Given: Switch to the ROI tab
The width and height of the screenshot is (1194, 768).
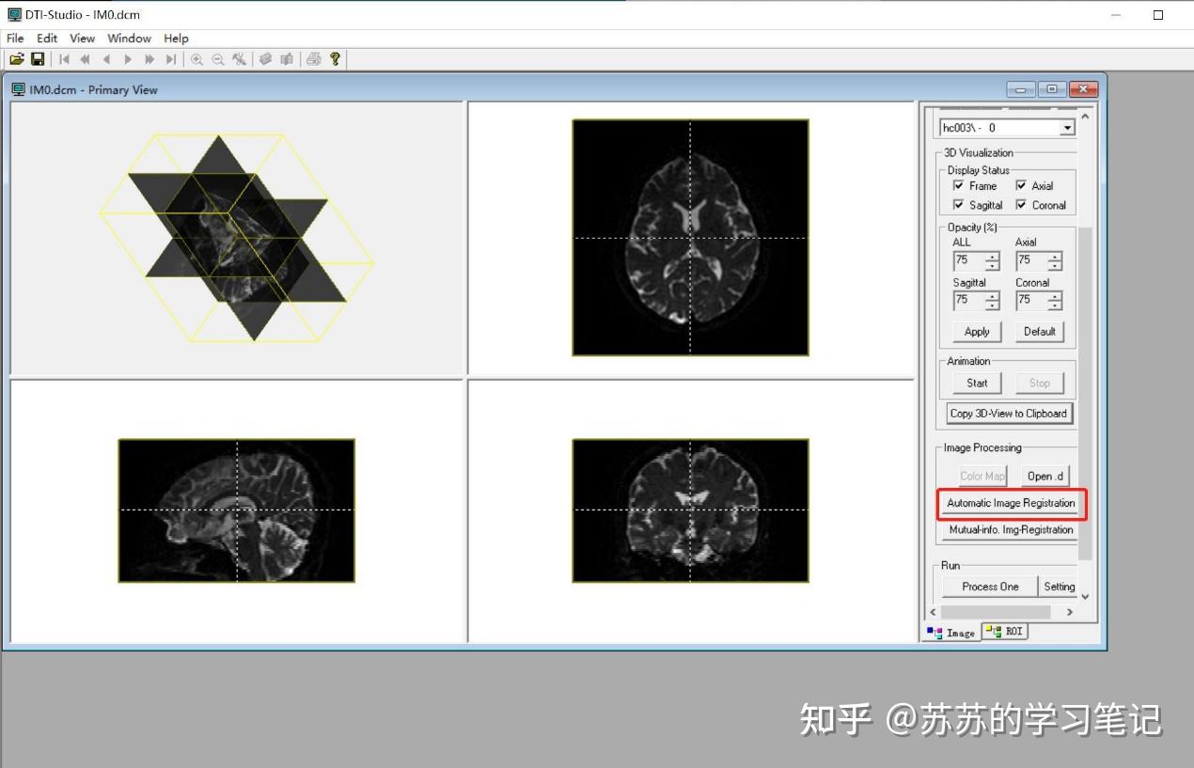Looking at the screenshot, I should pyautogui.click(x=1004, y=632).
